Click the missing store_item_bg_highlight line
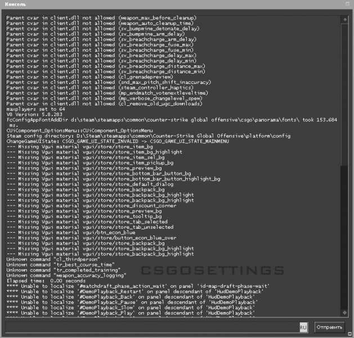 pyautogui.click(x=95, y=152)
